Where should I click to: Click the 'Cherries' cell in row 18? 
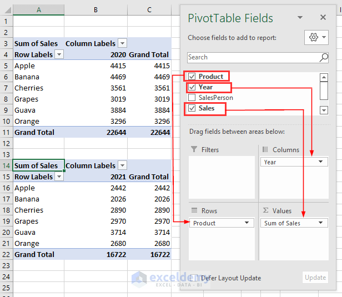tap(39, 210)
